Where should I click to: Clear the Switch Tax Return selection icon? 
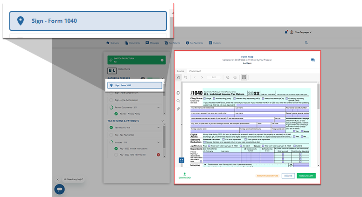(x=162, y=60)
